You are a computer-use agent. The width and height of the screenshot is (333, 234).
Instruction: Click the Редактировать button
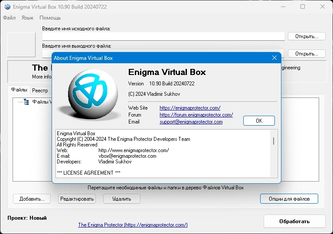point(77,199)
